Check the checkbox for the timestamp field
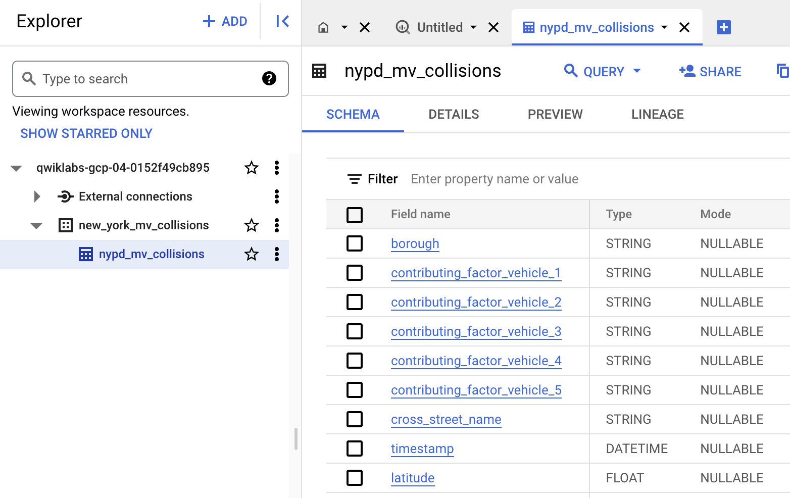790x498 pixels. (x=355, y=449)
